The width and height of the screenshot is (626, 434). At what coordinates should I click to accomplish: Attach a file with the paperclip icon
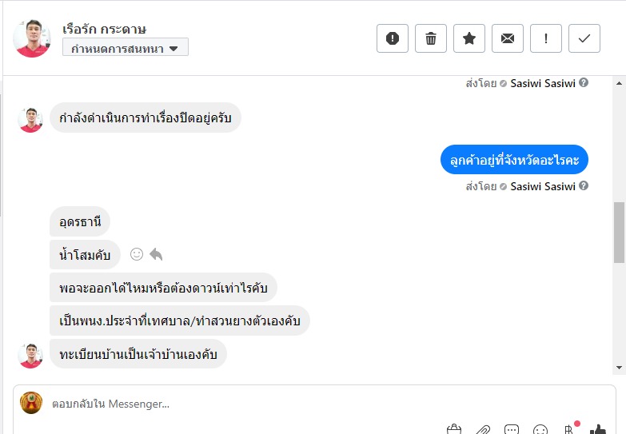click(x=483, y=429)
